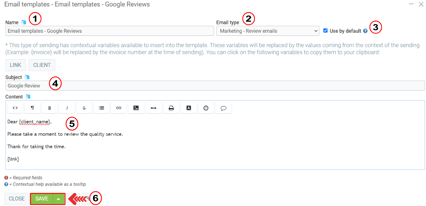426x206 pixels.
Task: Expand the Save button arrow menu
Action: 59,199
